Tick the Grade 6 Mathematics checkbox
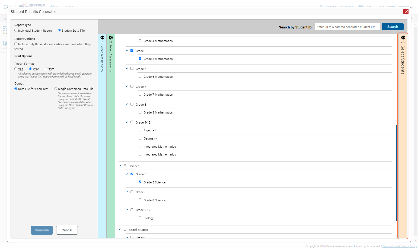This screenshot has width=418, height=249. [x=140, y=76]
